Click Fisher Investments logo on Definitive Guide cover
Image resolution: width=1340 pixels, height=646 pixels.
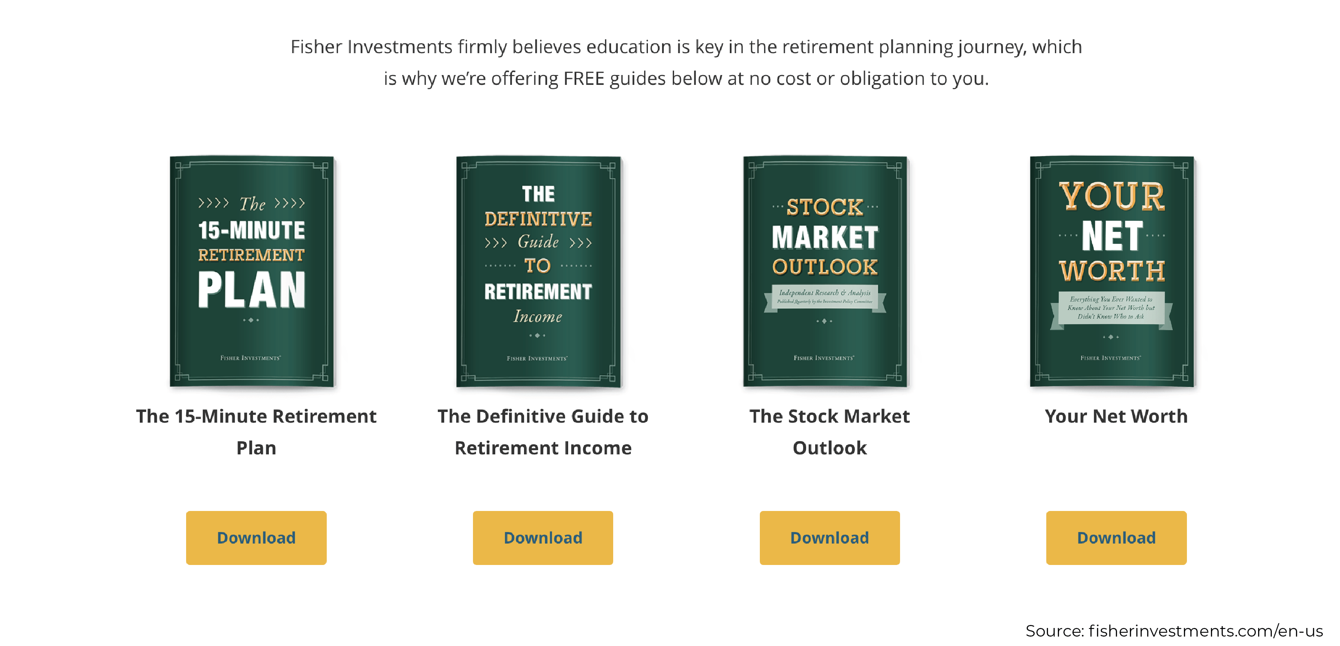537,358
